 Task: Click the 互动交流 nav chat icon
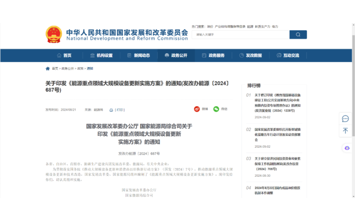click(279, 55)
